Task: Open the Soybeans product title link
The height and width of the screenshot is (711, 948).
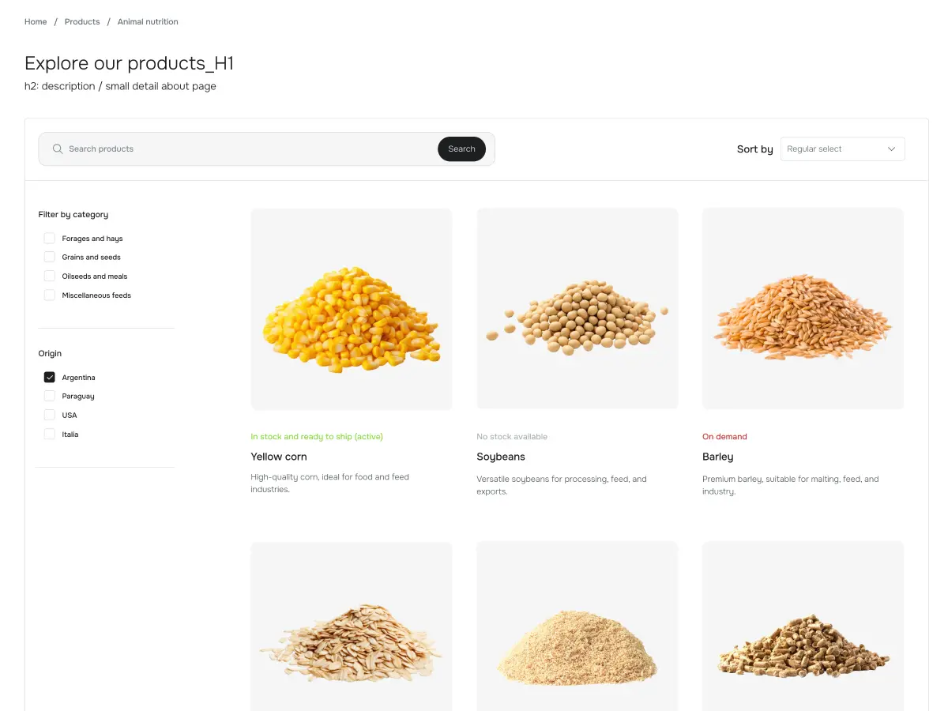Action: tap(501, 457)
